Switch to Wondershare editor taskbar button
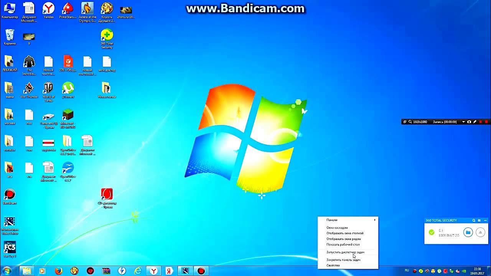Viewport: 491px width, 276px height. 185,271
